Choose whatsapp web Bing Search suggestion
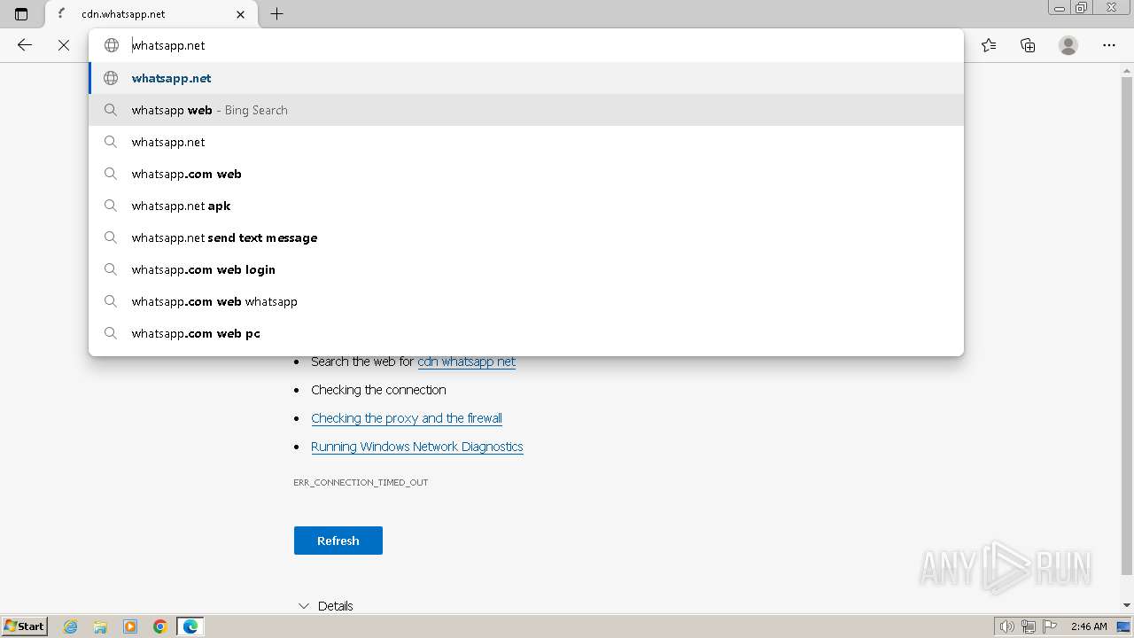 coord(526,110)
